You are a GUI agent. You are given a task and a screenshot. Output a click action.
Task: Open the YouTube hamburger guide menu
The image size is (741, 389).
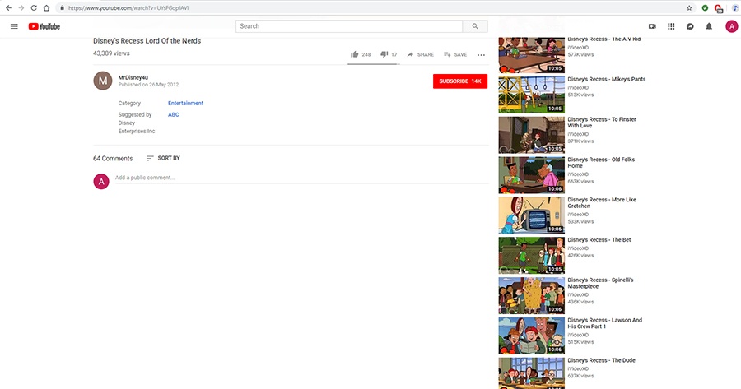[x=14, y=26]
